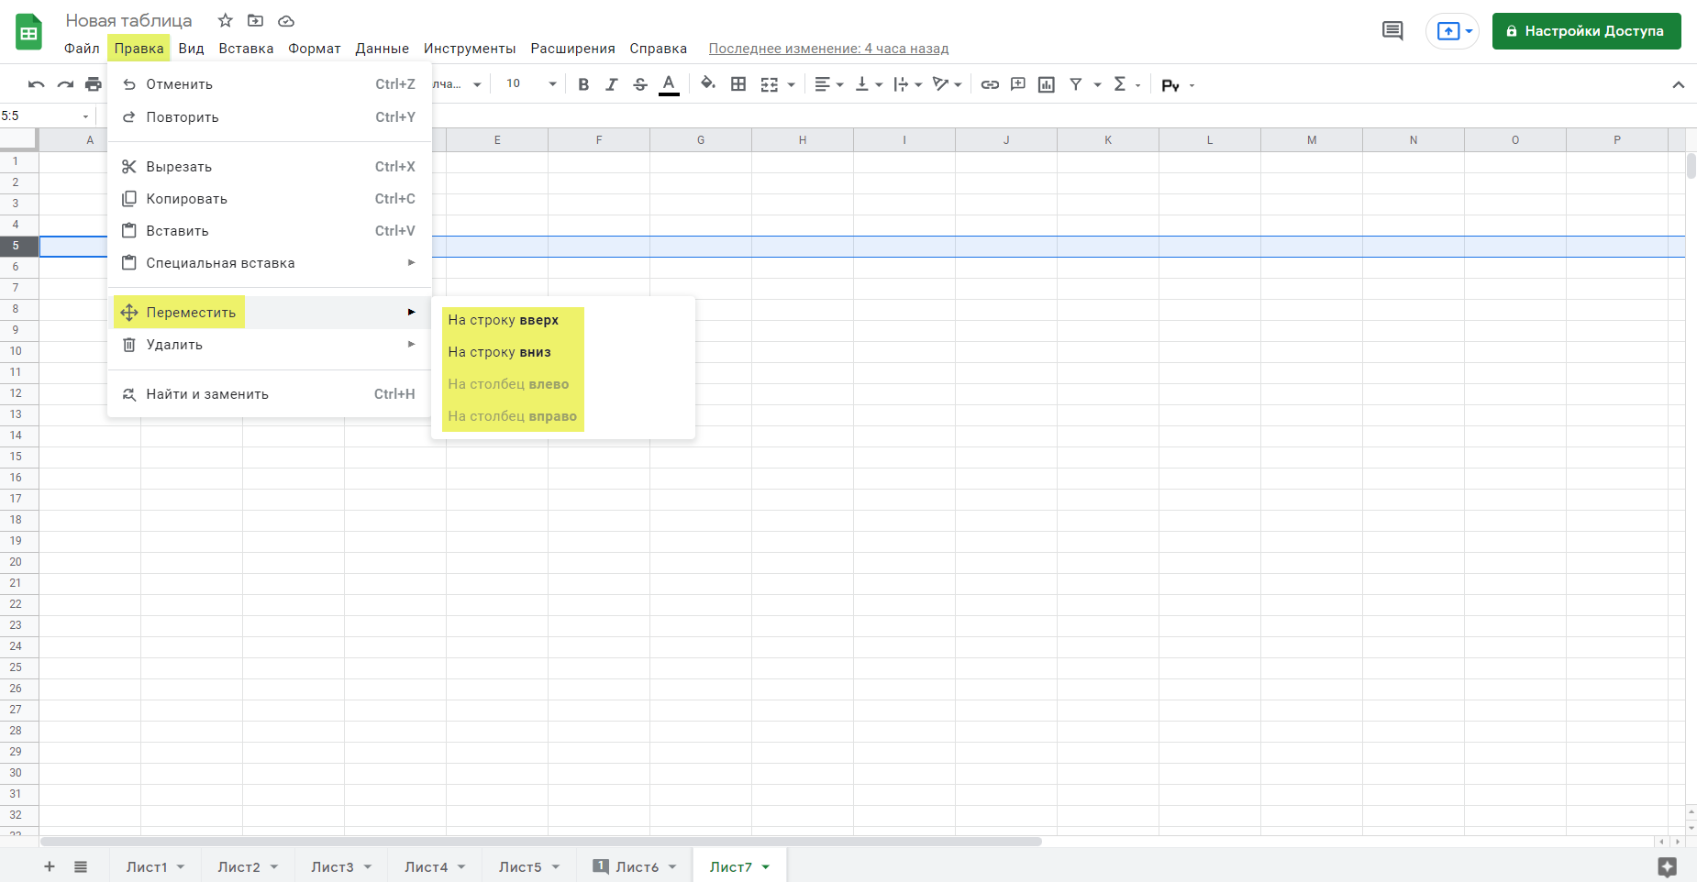Click the insert chart icon

click(1047, 84)
